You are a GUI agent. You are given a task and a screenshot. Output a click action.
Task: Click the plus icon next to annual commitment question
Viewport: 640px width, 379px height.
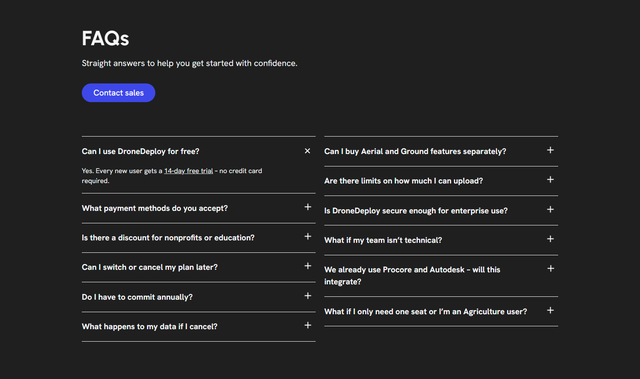[308, 296]
